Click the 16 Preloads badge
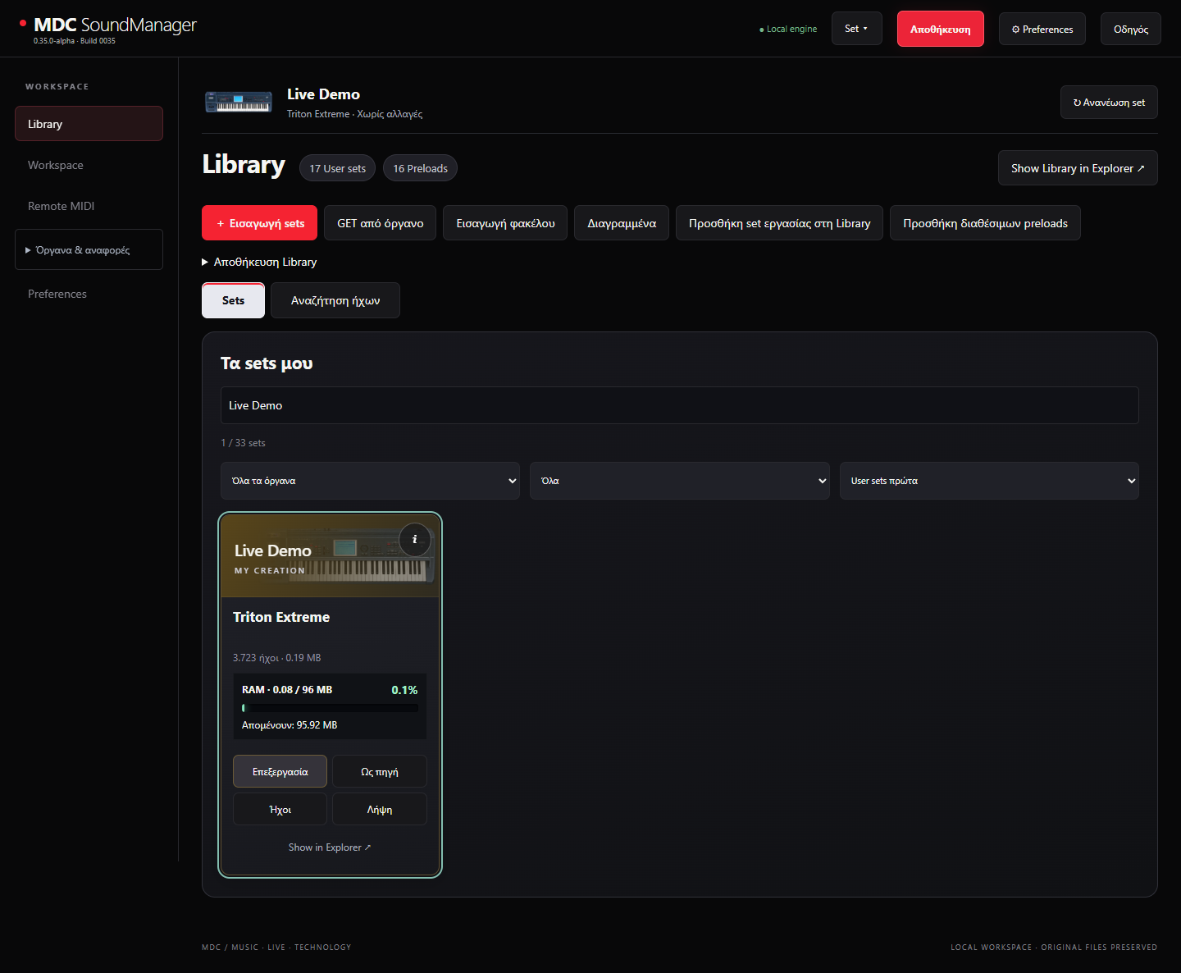Screen dimensions: 1181x973 click(x=420, y=168)
